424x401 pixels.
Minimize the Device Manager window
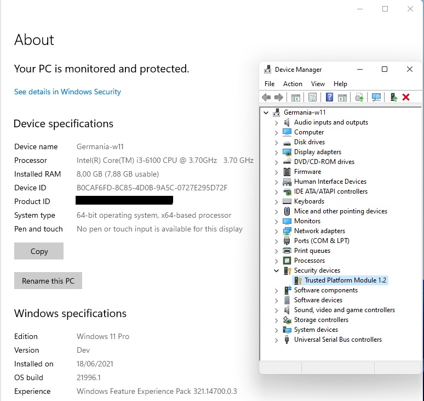[x=360, y=69]
